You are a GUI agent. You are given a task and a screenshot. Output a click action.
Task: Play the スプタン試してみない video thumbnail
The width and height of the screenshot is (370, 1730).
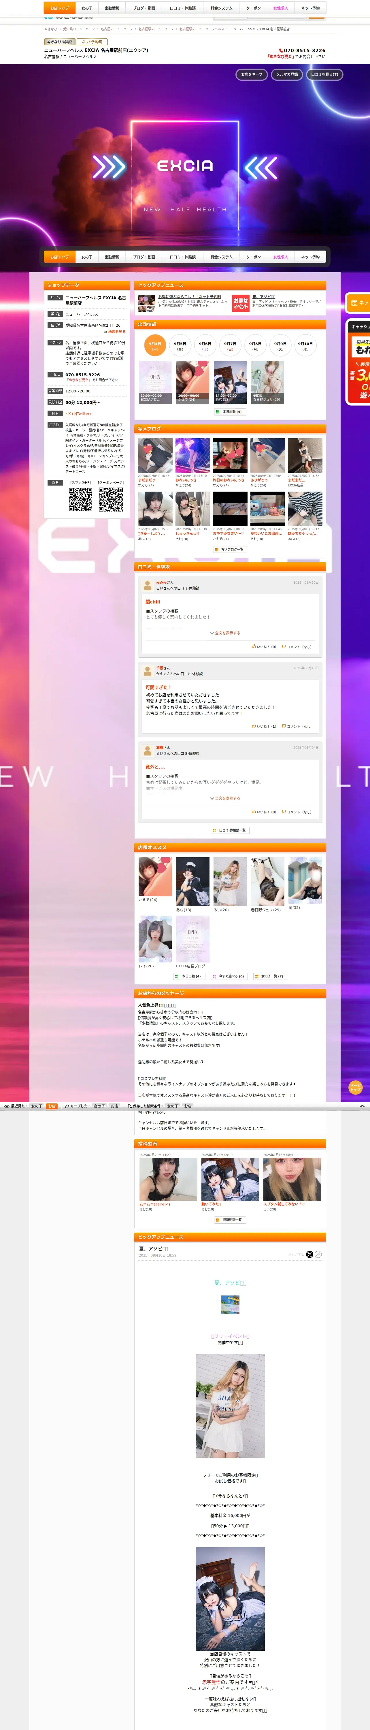[292, 1179]
